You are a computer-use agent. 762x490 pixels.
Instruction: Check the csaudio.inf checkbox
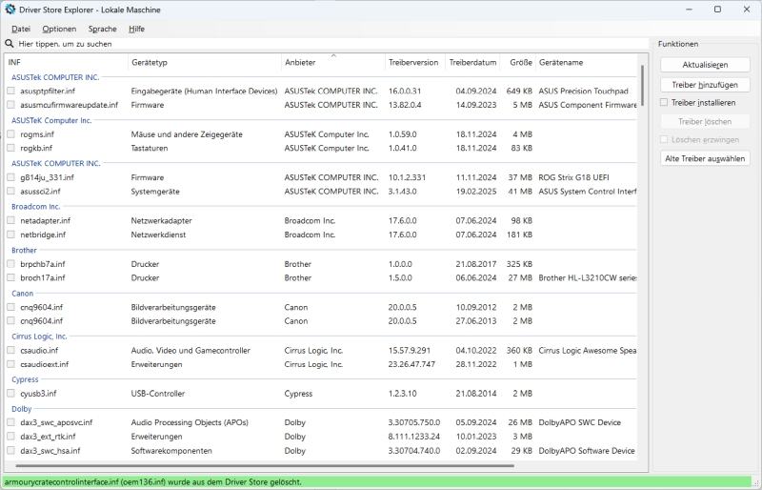[11, 351]
